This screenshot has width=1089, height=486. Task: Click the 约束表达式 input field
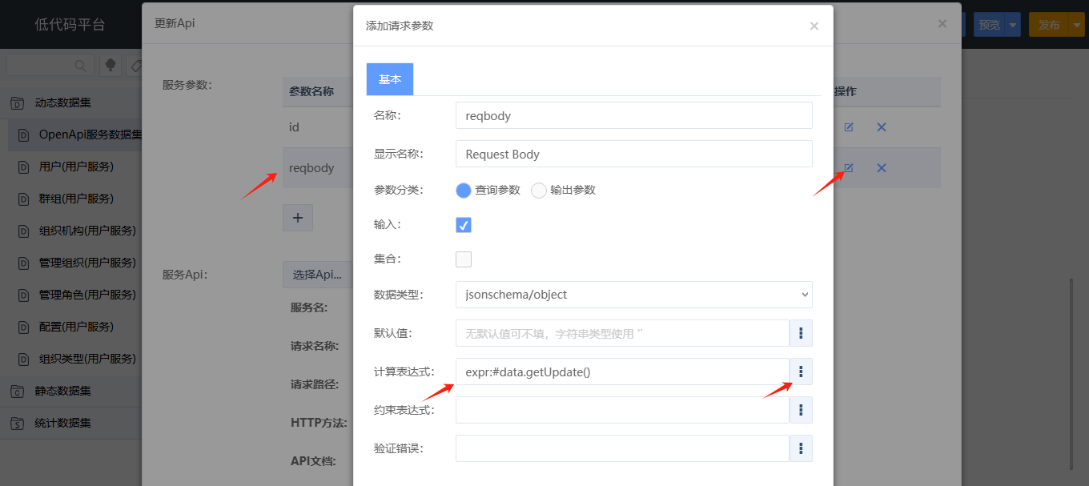(623, 410)
